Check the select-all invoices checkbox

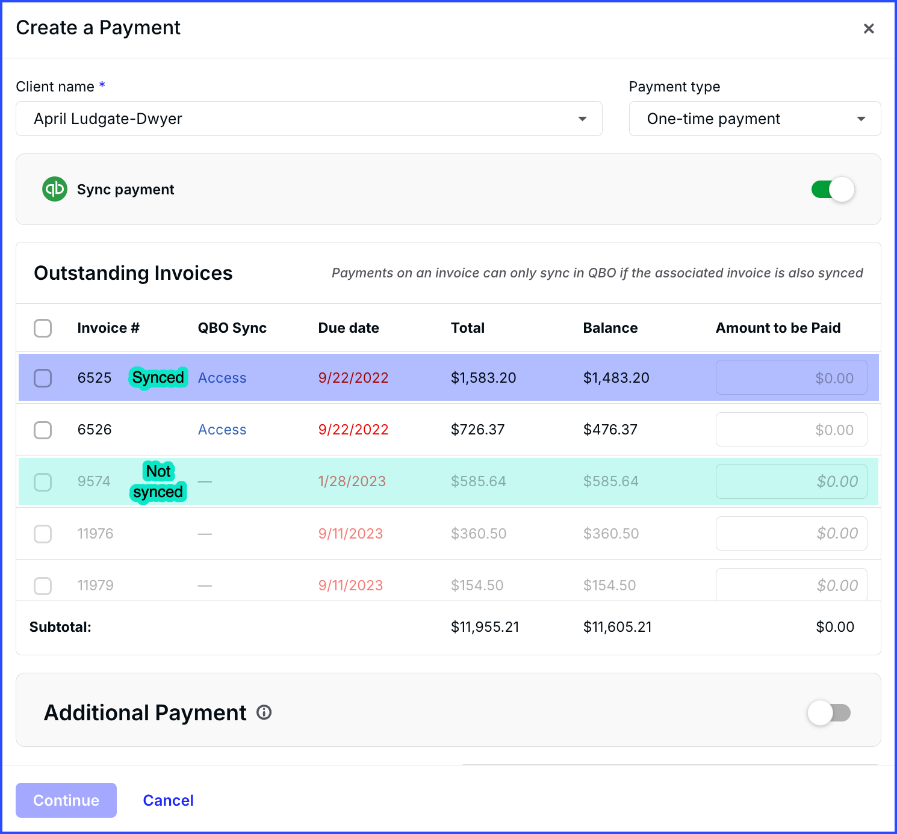[43, 328]
